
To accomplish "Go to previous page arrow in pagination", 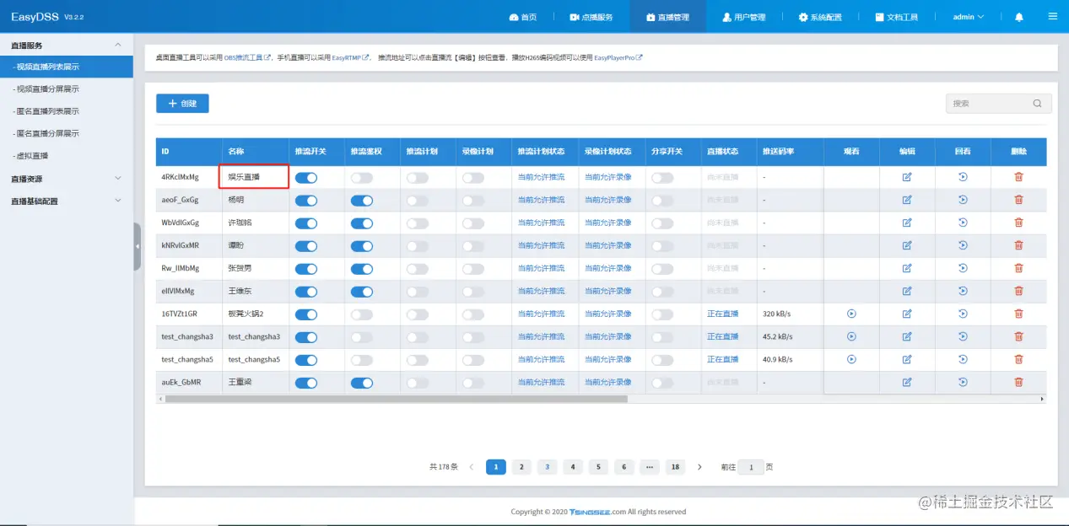I will click(471, 467).
